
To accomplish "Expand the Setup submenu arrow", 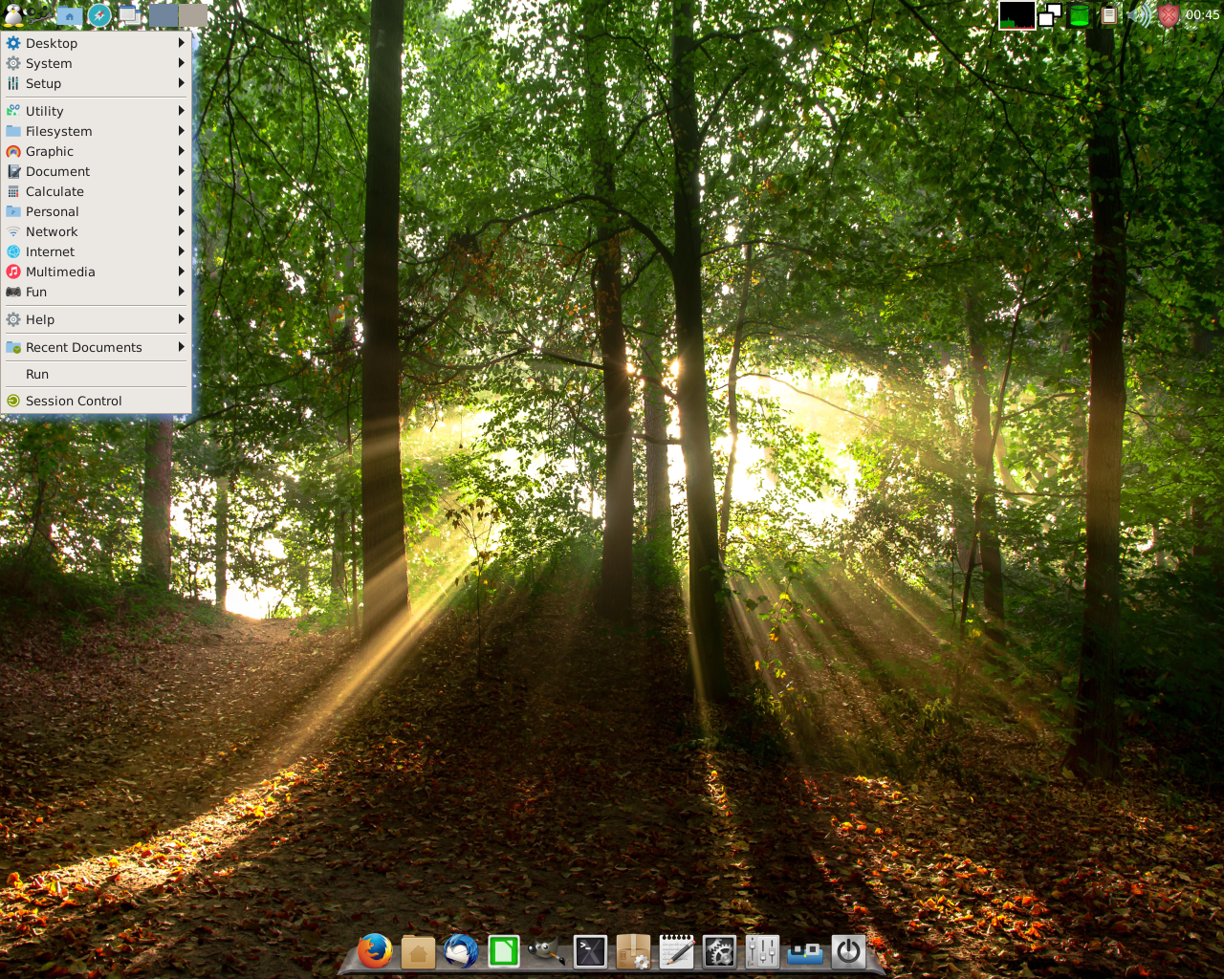I will point(181,83).
